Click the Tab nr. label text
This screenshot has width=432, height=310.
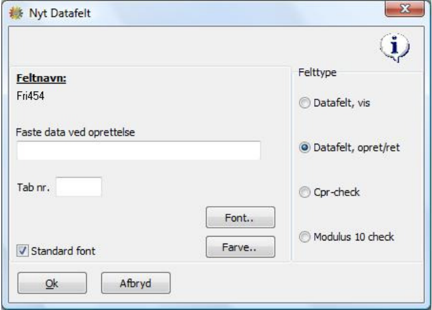click(34, 187)
